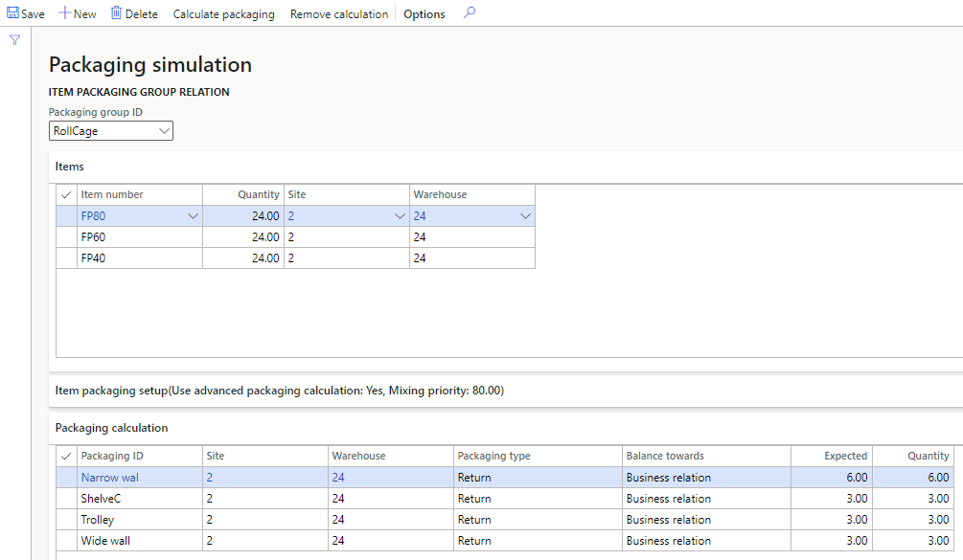This screenshot has height=560, width=963.
Task: Open the Item number dropdown for FP80
Action: (x=193, y=216)
